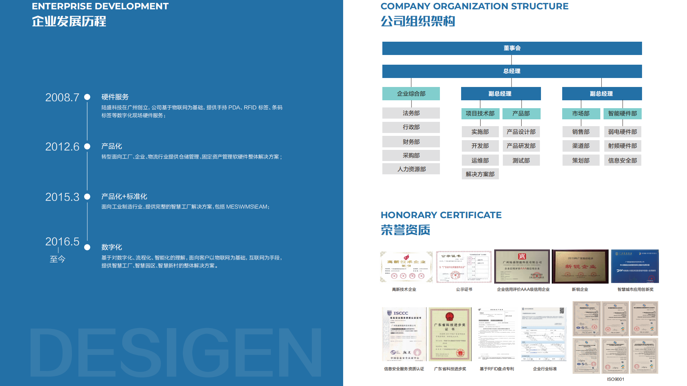The width and height of the screenshot is (687, 386).
Task: Click the 产品部 teal box
Action: (x=521, y=114)
